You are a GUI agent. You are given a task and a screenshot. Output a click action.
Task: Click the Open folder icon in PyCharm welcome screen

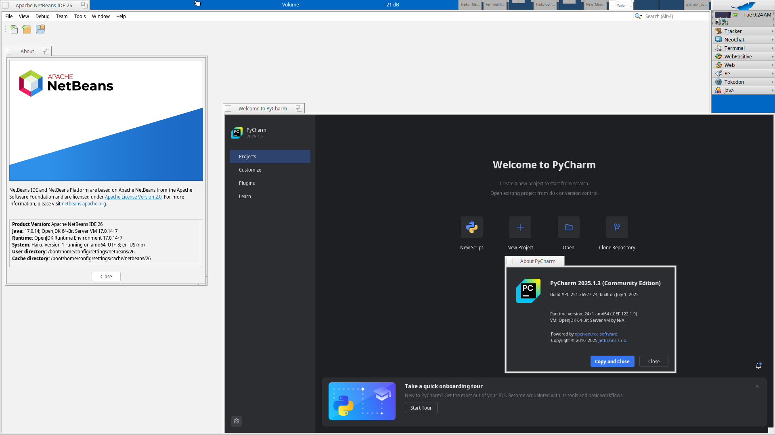click(x=568, y=227)
